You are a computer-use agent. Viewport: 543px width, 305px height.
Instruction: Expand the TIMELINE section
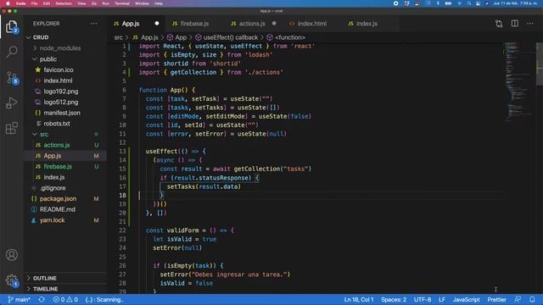(45, 289)
